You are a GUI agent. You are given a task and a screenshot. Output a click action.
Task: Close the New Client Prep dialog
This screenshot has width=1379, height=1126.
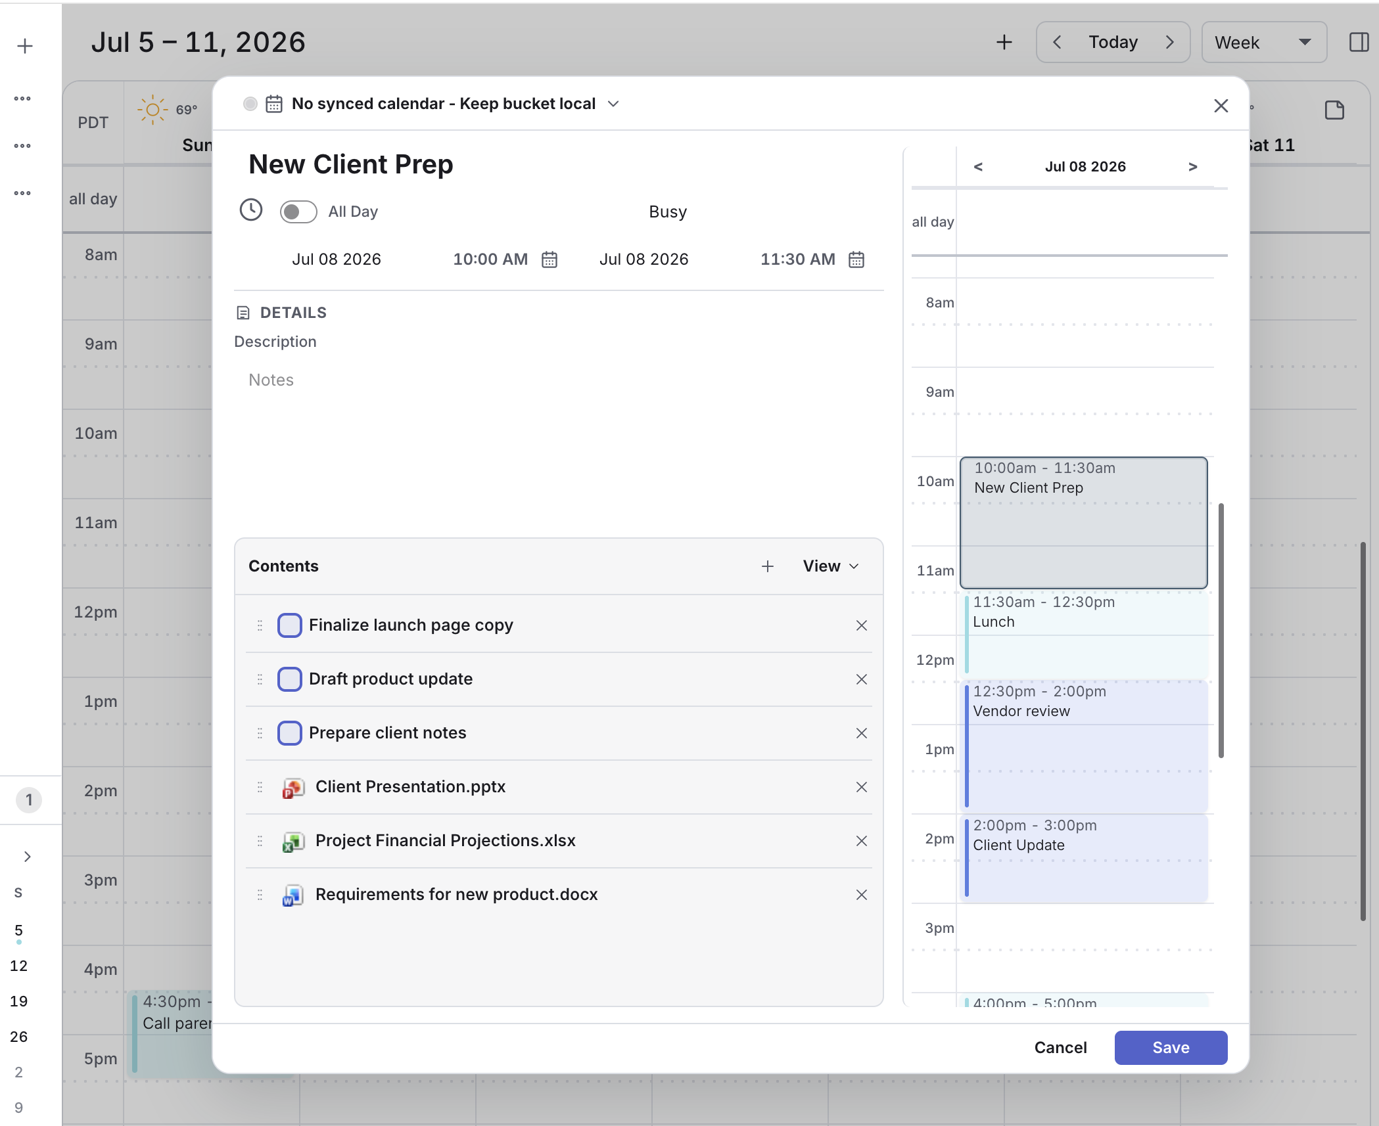click(1221, 106)
